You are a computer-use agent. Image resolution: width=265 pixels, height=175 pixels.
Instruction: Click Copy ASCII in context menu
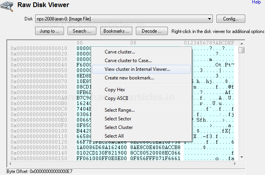(x=116, y=98)
